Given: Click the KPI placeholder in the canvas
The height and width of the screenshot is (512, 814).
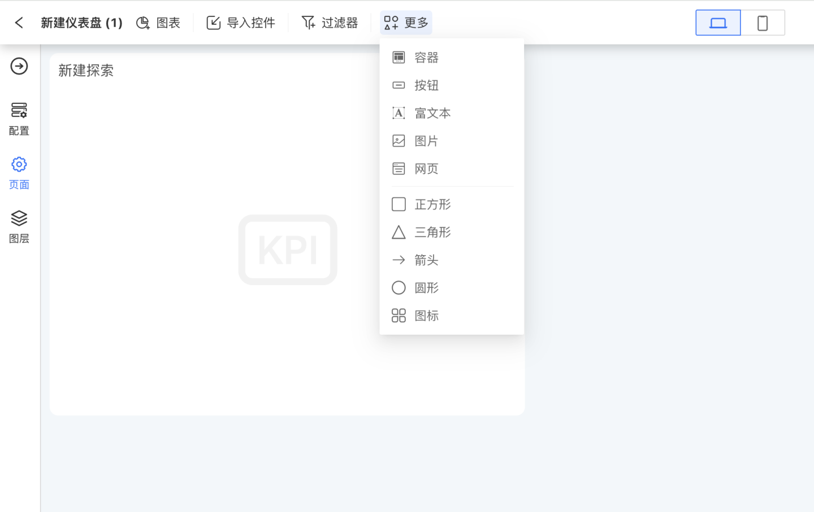Looking at the screenshot, I should [x=288, y=250].
